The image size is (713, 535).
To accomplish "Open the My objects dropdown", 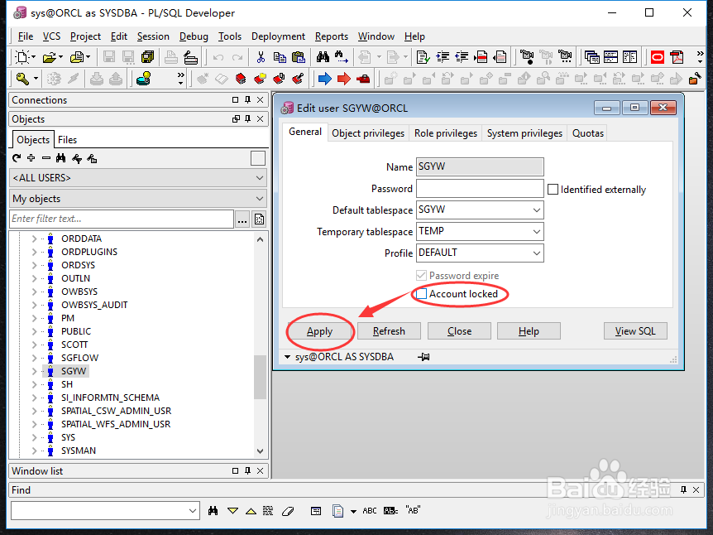I will 259,199.
